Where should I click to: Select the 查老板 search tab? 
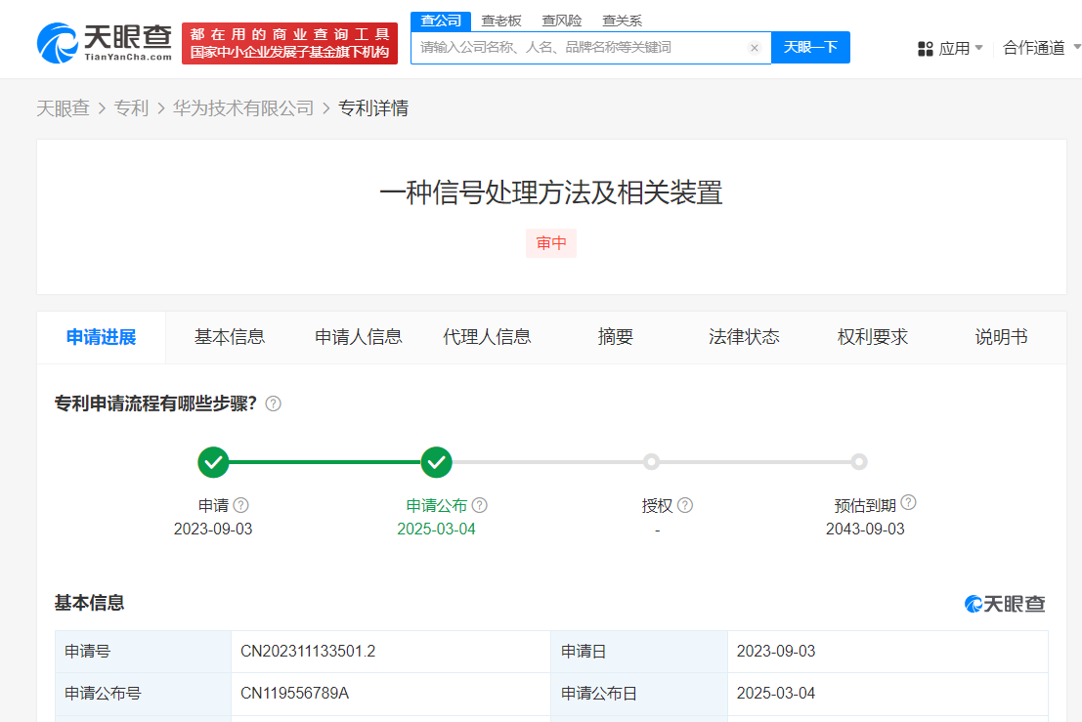[501, 21]
